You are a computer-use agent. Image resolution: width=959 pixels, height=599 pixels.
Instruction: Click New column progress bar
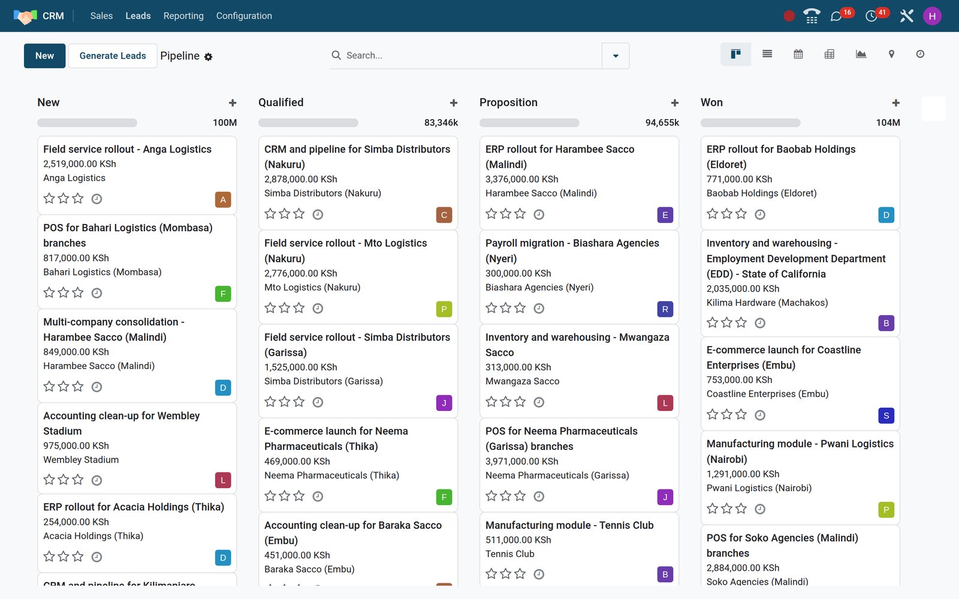click(87, 123)
